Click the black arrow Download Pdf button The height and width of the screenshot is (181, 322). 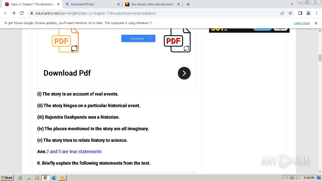(184, 73)
